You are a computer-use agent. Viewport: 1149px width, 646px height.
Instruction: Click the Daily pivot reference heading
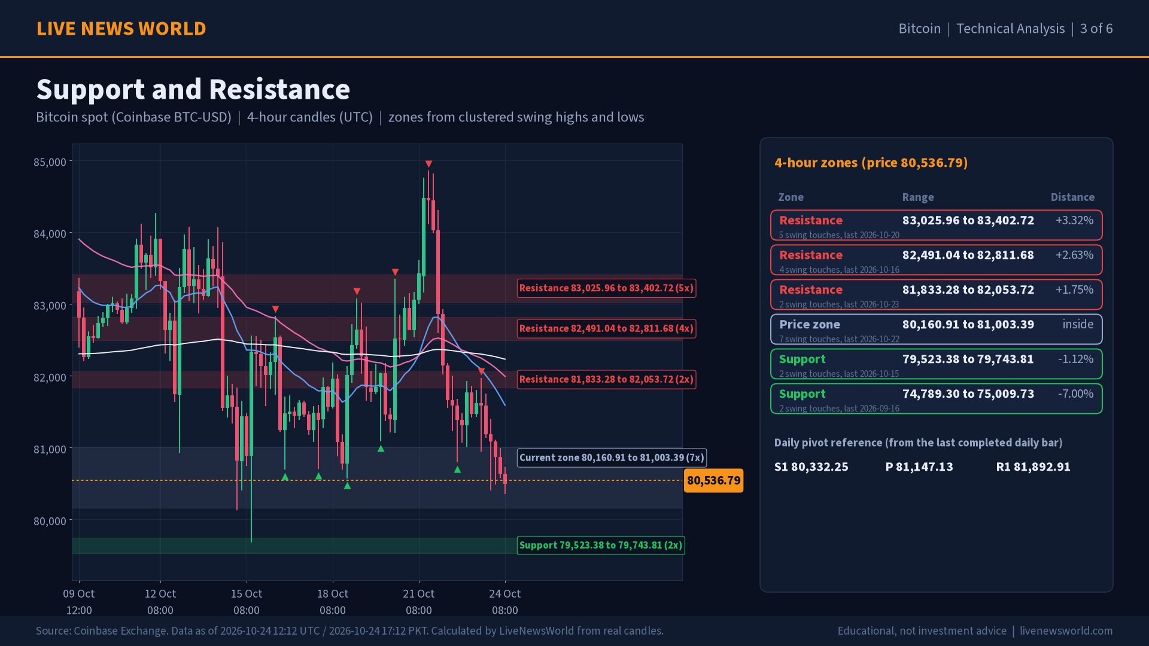918,443
